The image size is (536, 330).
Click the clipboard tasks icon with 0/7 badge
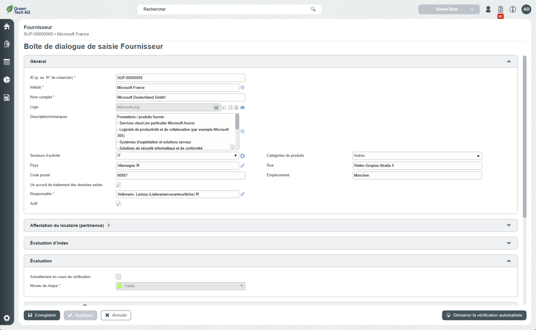(x=500, y=10)
